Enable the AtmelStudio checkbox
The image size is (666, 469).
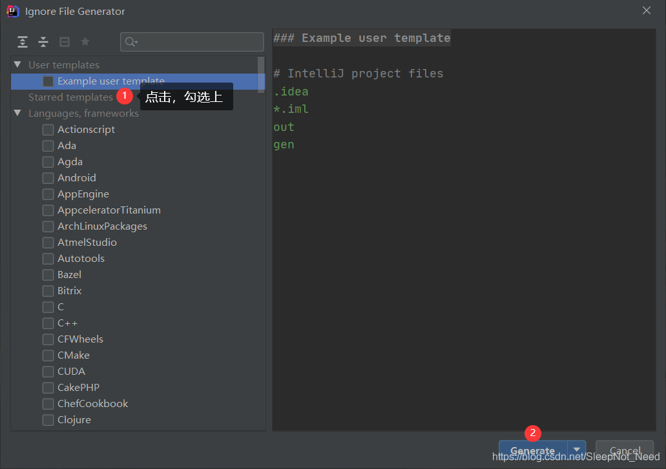pos(48,242)
